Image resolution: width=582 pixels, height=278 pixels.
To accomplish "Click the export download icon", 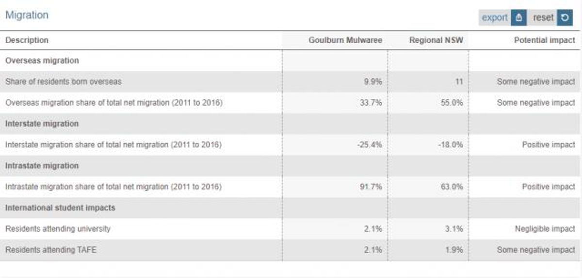I will pos(518,18).
